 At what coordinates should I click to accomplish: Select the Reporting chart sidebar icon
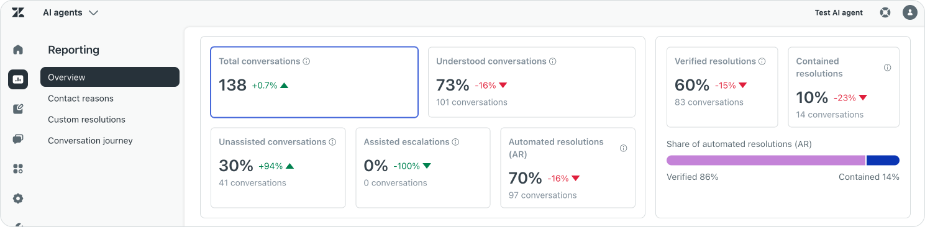coord(18,79)
